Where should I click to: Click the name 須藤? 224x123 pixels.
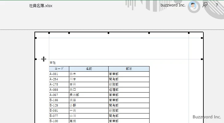[x=73, y=100]
